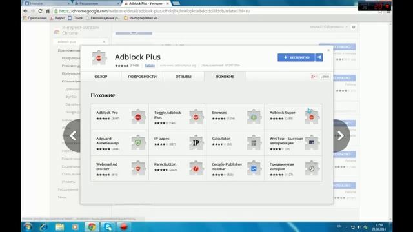Close the Adblock Plus browser tab

[168, 3]
